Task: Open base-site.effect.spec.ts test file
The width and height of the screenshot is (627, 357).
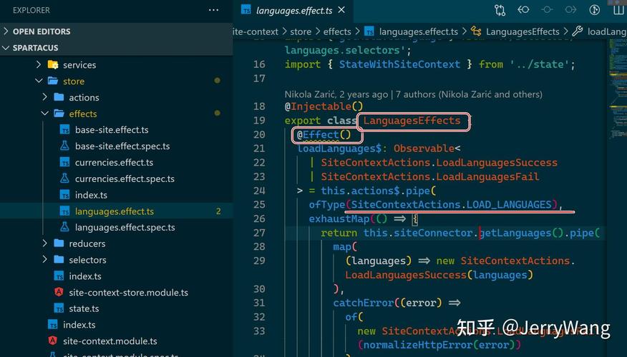Action: coord(122,146)
